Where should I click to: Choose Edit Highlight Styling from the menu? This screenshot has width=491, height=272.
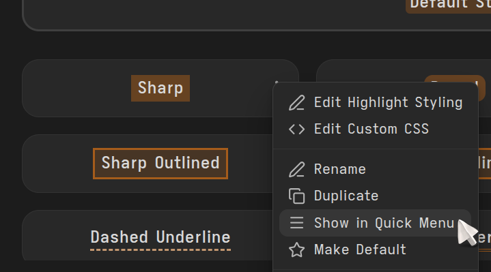375,102
